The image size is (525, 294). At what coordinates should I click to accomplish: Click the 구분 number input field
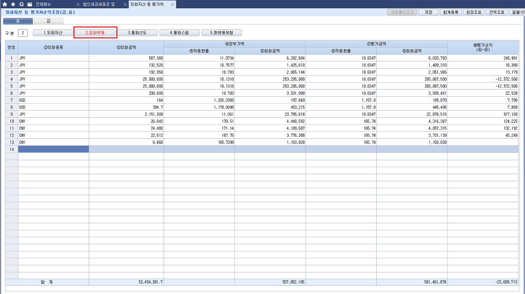click(23, 33)
